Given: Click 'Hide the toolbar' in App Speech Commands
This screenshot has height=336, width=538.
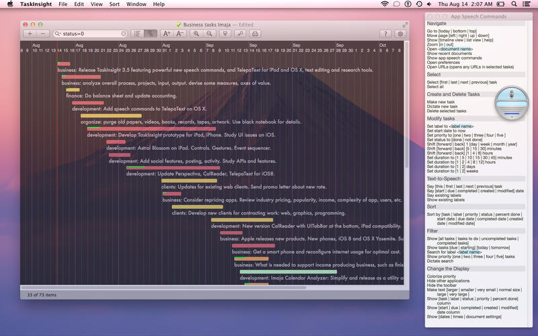Looking at the screenshot, I should click(x=442, y=285).
